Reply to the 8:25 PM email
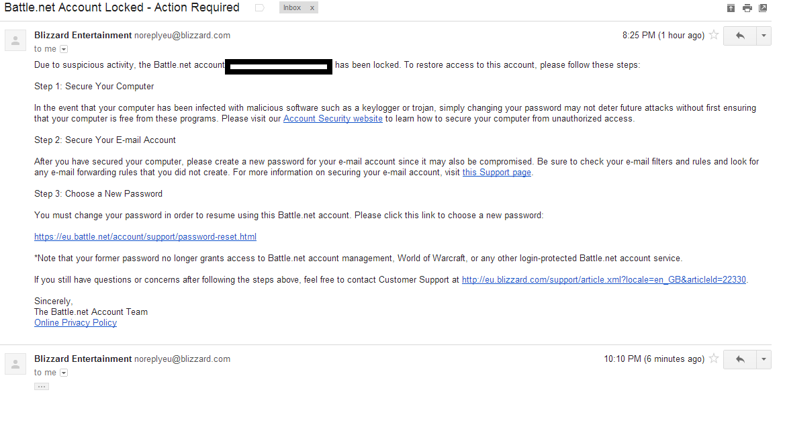The image size is (785, 423). [x=739, y=36]
